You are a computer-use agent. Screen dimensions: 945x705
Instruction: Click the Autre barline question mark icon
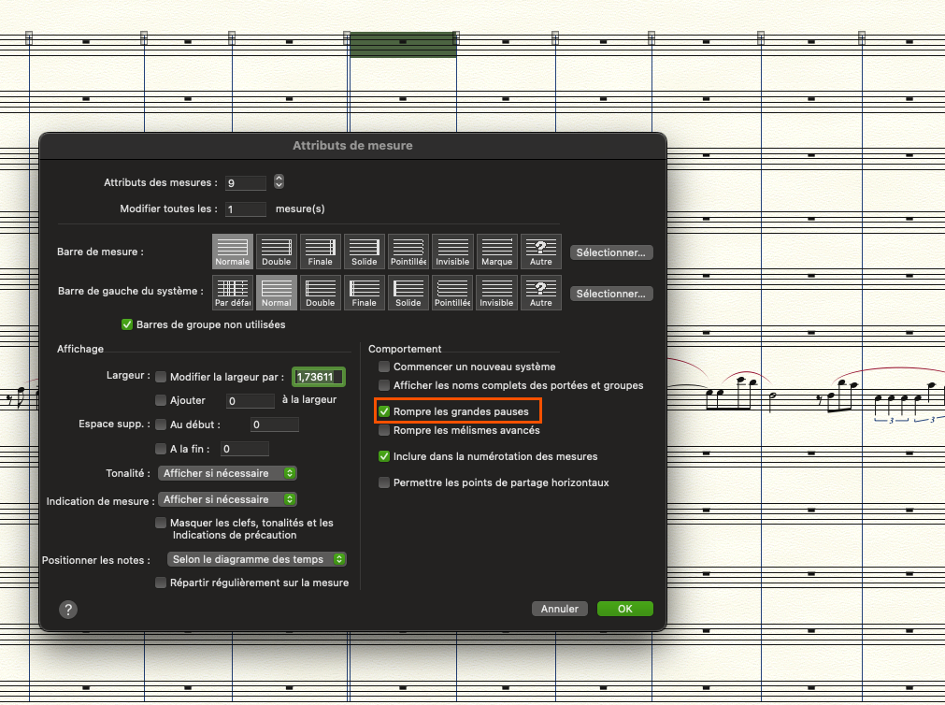[540, 251]
